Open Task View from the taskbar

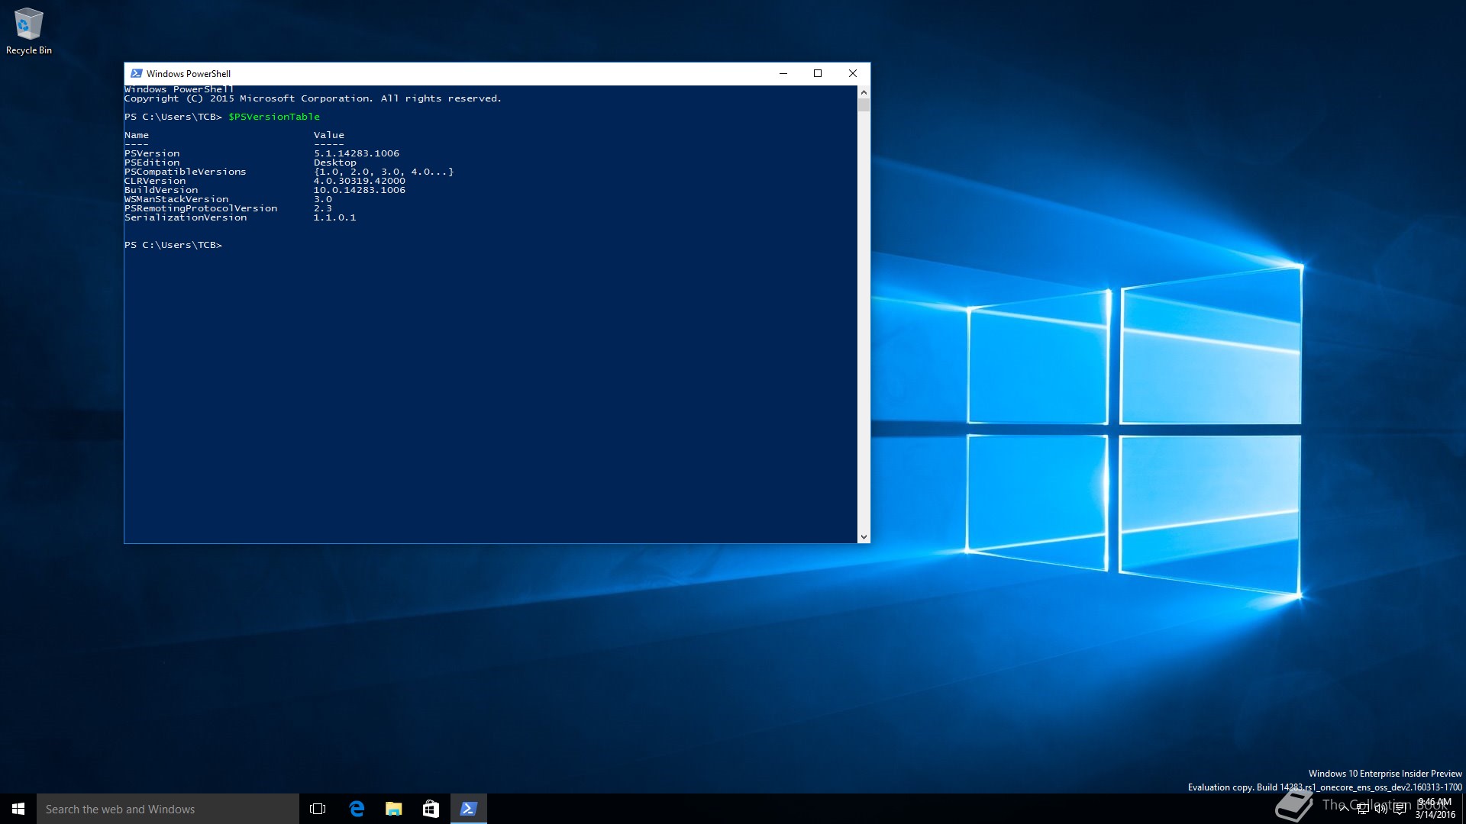(x=318, y=809)
